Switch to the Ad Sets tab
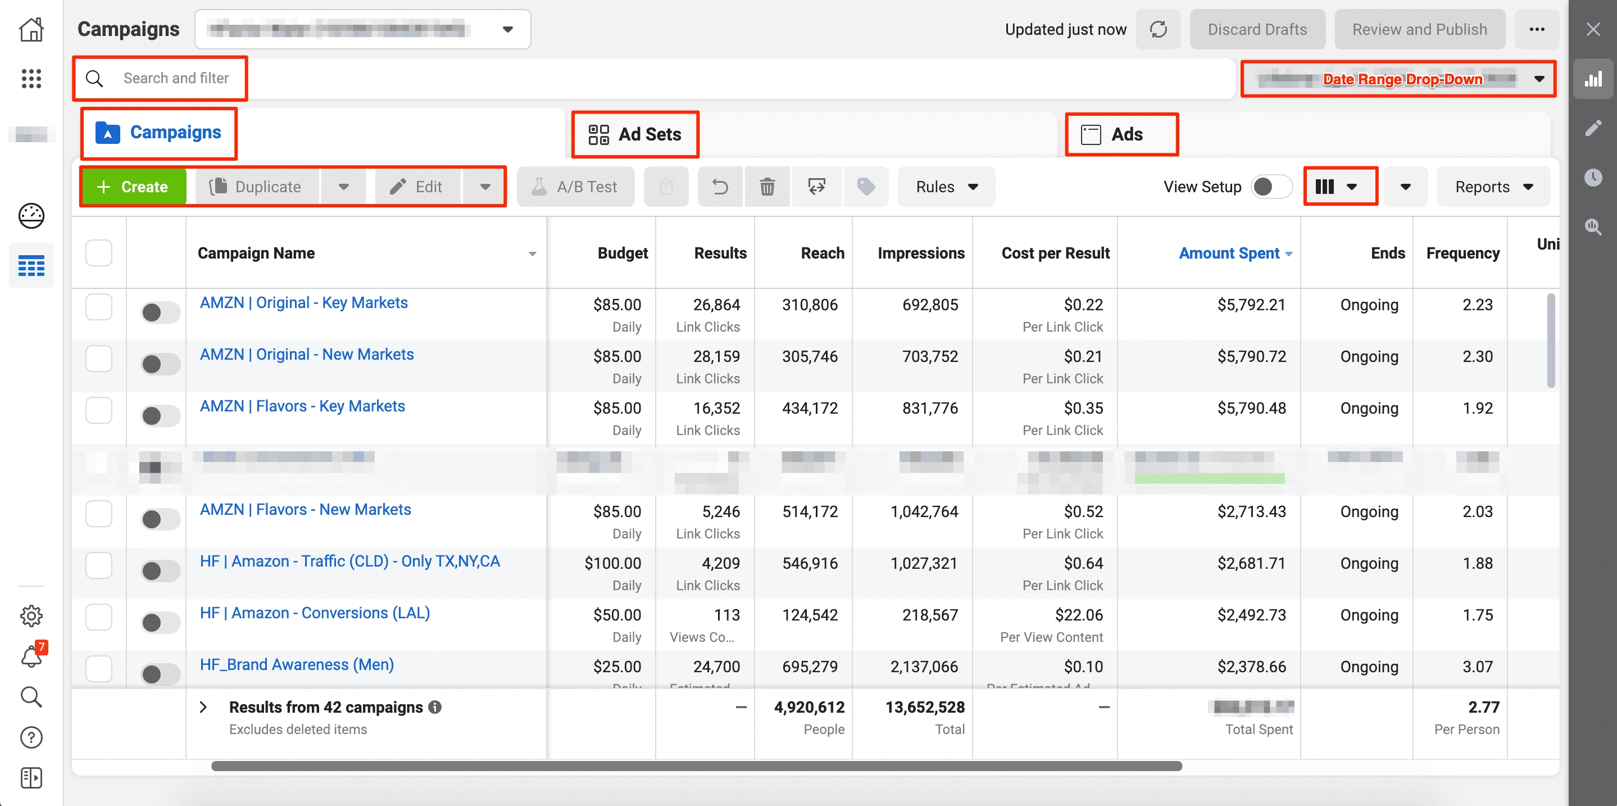The image size is (1617, 806). (x=635, y=134)
